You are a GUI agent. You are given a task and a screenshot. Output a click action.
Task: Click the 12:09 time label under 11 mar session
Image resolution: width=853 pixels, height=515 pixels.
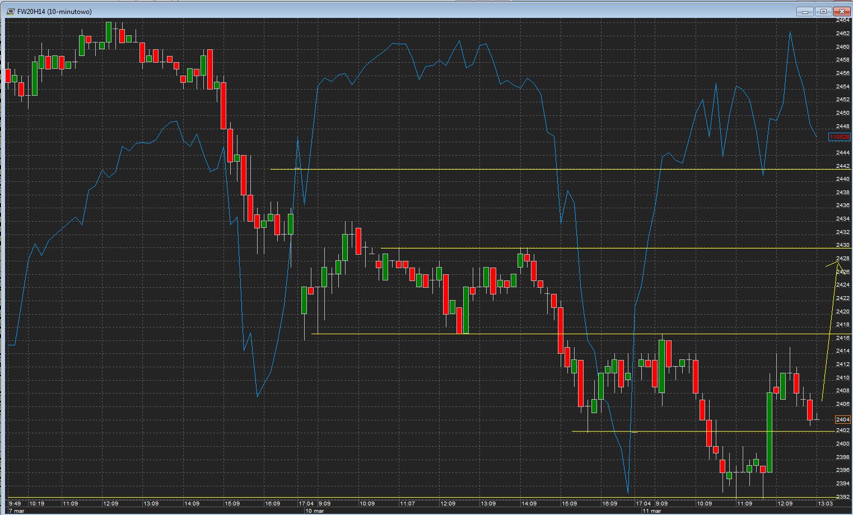pyautogui.click(x=785, y=504)
